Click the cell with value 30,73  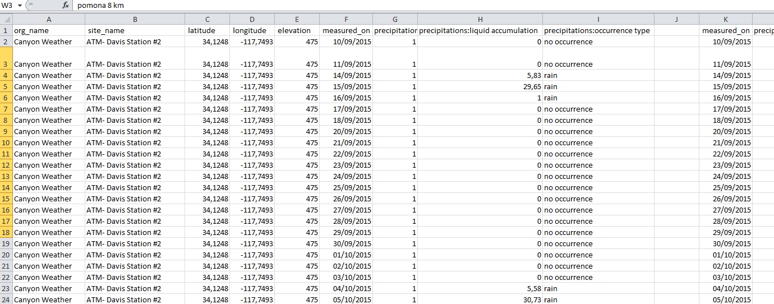480,300
